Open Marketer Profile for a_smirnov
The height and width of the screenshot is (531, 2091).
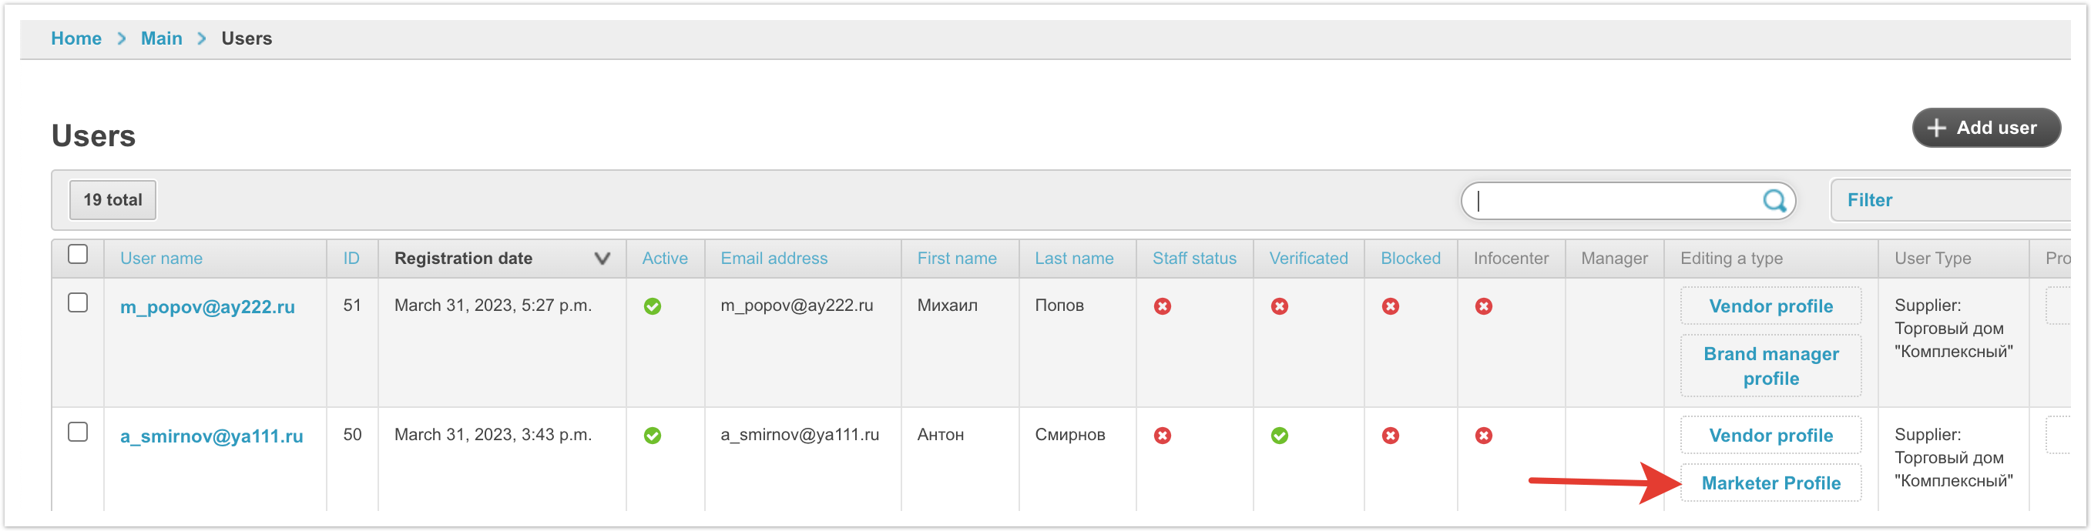click(1770, 483)
